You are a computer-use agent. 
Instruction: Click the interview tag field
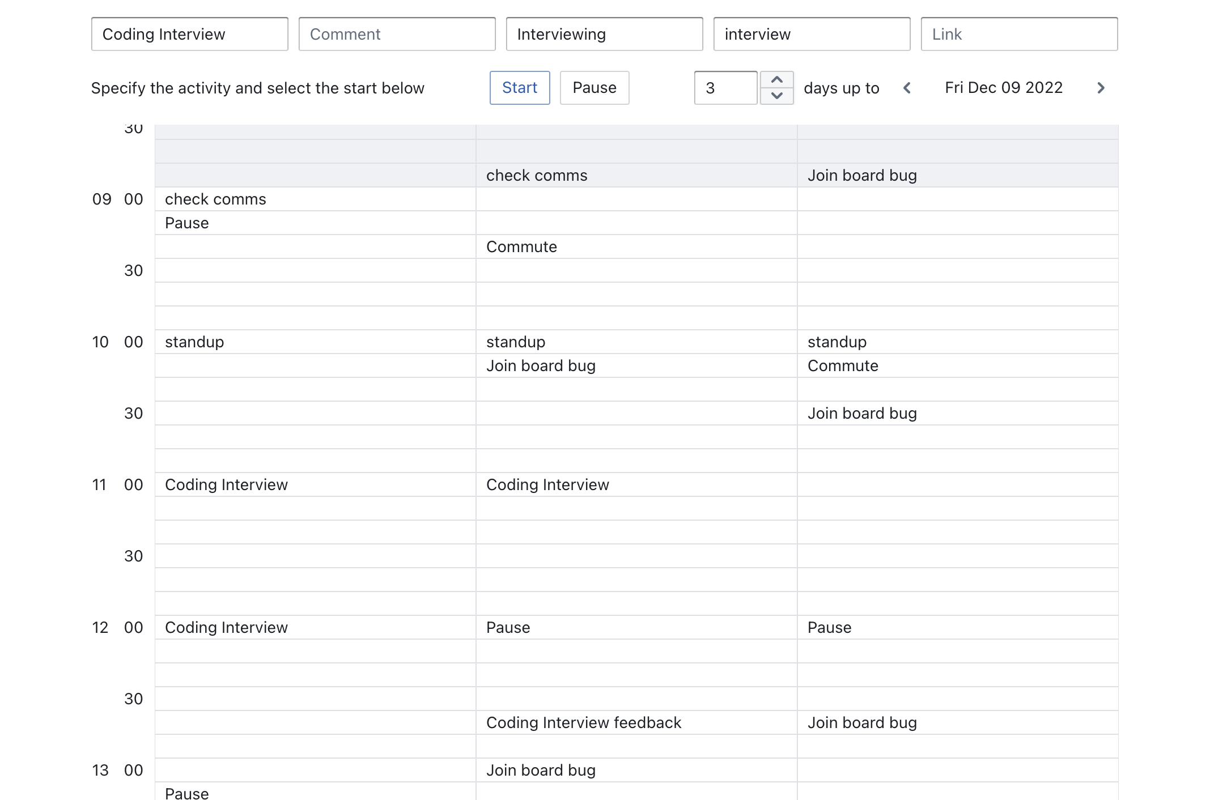point(812,34)
